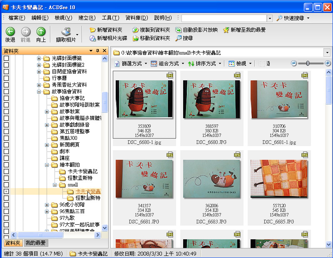333x258 pixels.
Task: Create a new folder with 新增資料夾
Action: [106, 30]
